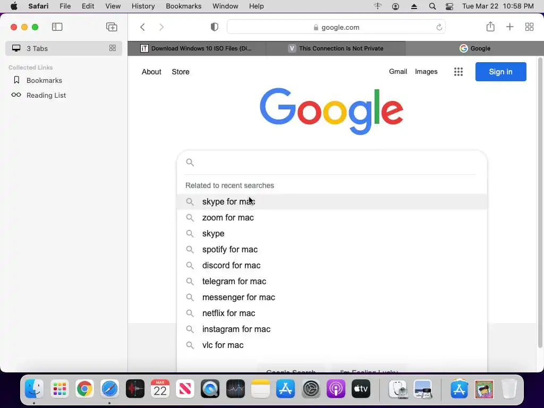This screenshot has width=544, height=408.
Task: Select suggestion 'zoom for mac'
Action: click(x=332, y=217)
